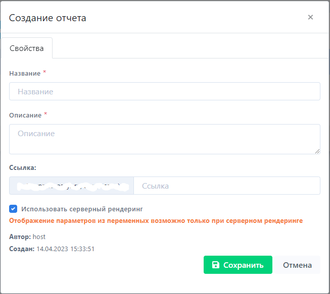Click the gray URL prefix box
The height and width of the screenshot is (294, 330).
(x=71, y=186)
